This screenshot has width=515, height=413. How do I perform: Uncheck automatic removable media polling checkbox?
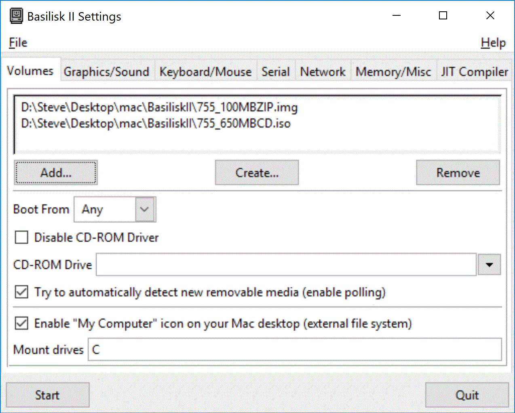(21, 292)
